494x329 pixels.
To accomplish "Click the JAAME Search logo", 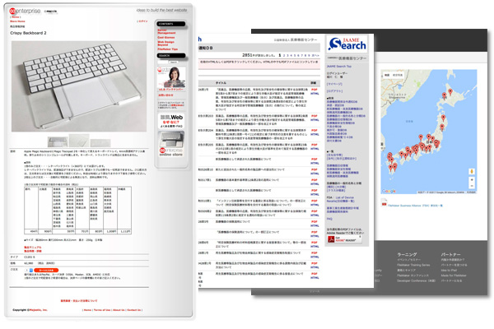I will (x=347, y=44).
